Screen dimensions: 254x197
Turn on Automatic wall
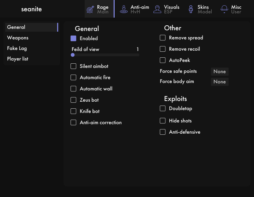[73, 89]
